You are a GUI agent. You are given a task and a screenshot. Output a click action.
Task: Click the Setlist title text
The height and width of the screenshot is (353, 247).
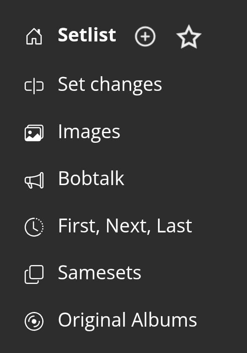click(87, 35)
